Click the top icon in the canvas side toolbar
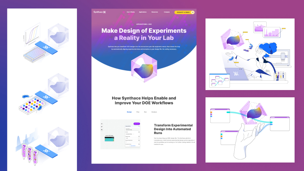This screenshot has width=304, height=171. coord(102,124)
